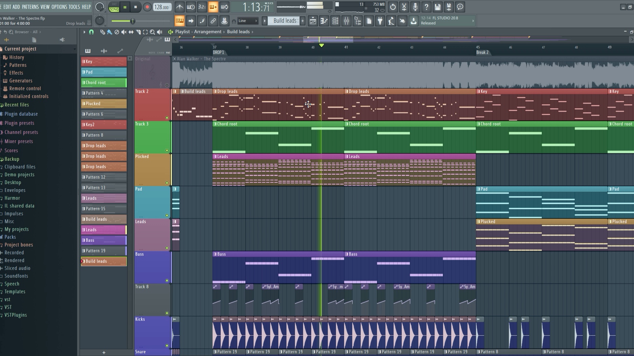Open the Playlist window shortcut icon
Image resolution: width=634 pixels, height=356 pixels.
(313, 21)
